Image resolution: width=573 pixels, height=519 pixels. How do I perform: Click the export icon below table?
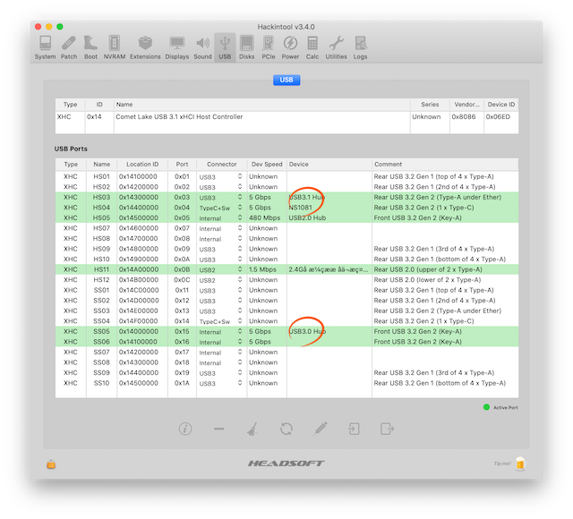387,429
